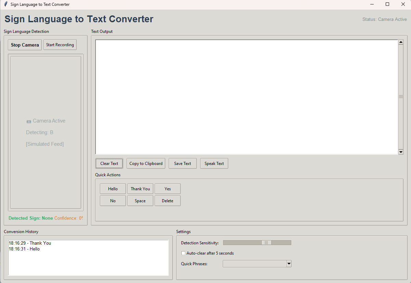Click the Stop Camera button
411x283 pixels.
[x=25, y=45]
